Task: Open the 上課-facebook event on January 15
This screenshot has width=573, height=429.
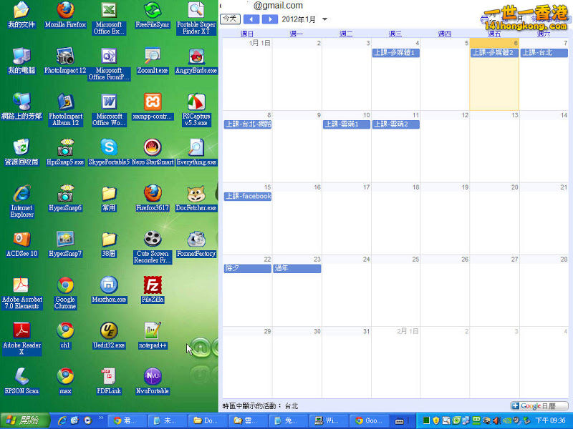Action: pyautogui.click(x=247, y=196)
